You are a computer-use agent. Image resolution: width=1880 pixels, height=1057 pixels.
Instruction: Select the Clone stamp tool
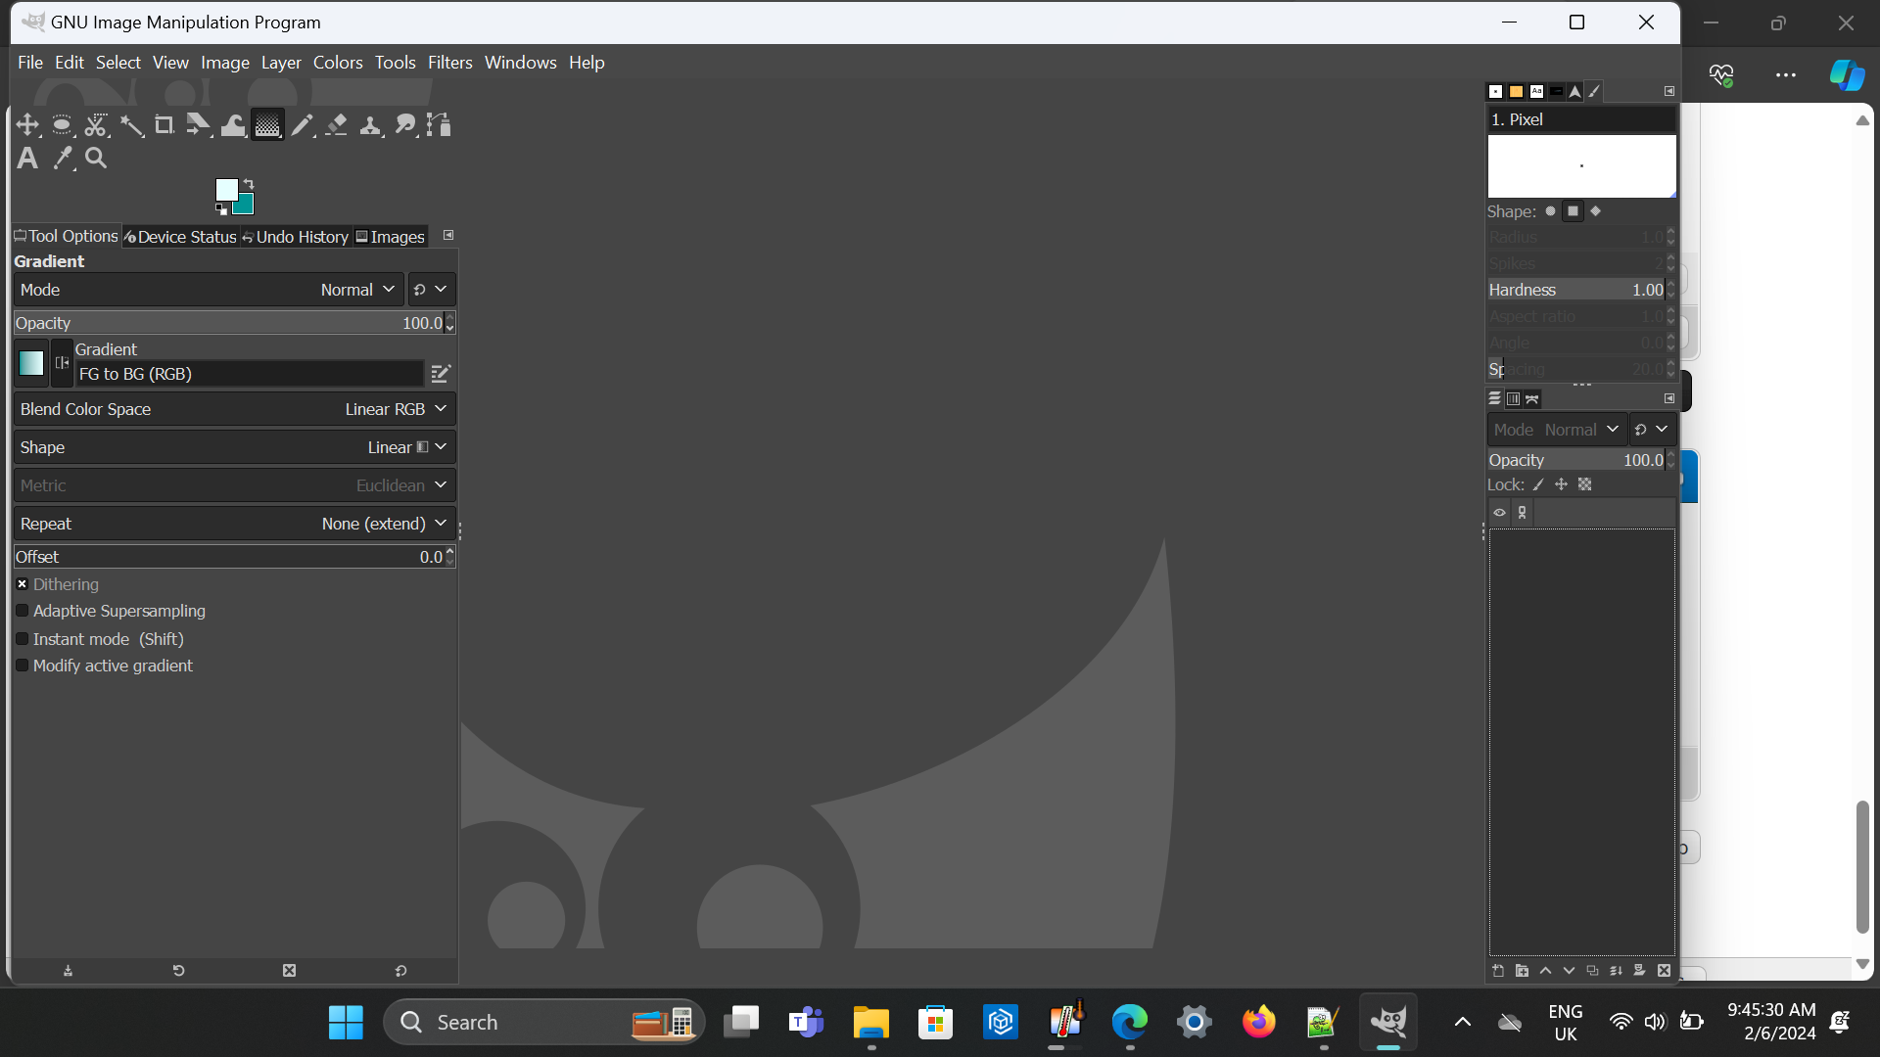[x=371, y=125]
